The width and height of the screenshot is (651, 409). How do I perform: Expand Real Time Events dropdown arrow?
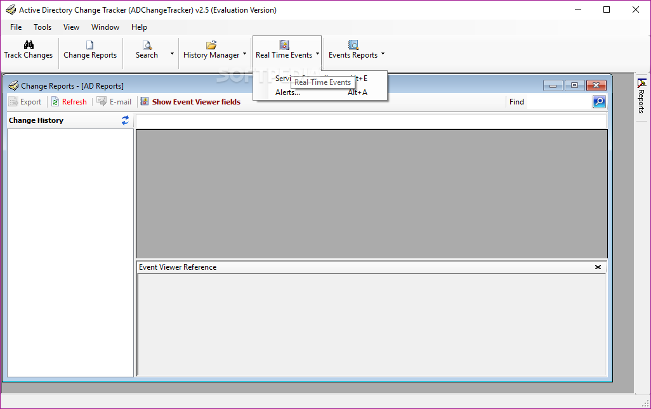(317, 53)
